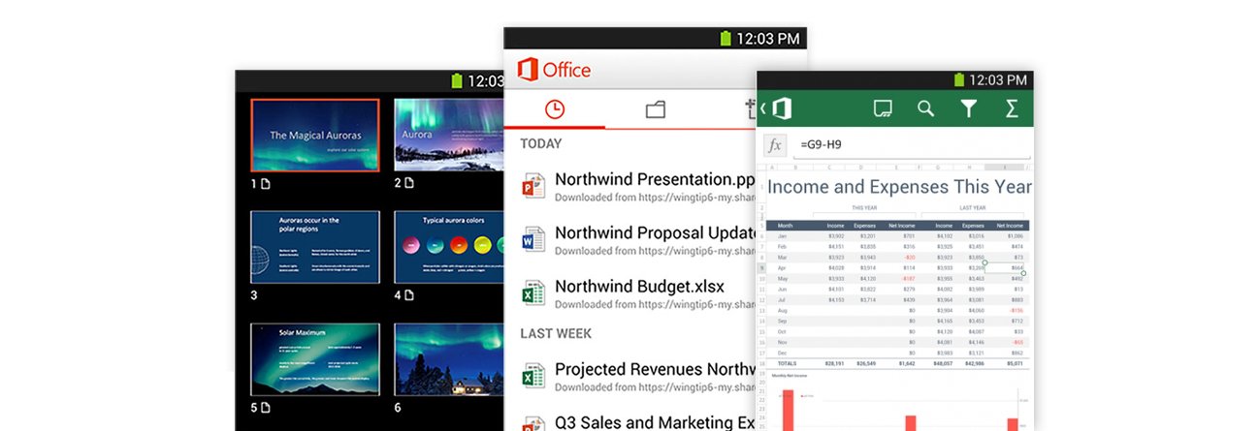Tap the Excel icon beside Northwind Budget.xlsx
The height and width of the screenshot is (431, 1259).
click(x=533, y=292)
